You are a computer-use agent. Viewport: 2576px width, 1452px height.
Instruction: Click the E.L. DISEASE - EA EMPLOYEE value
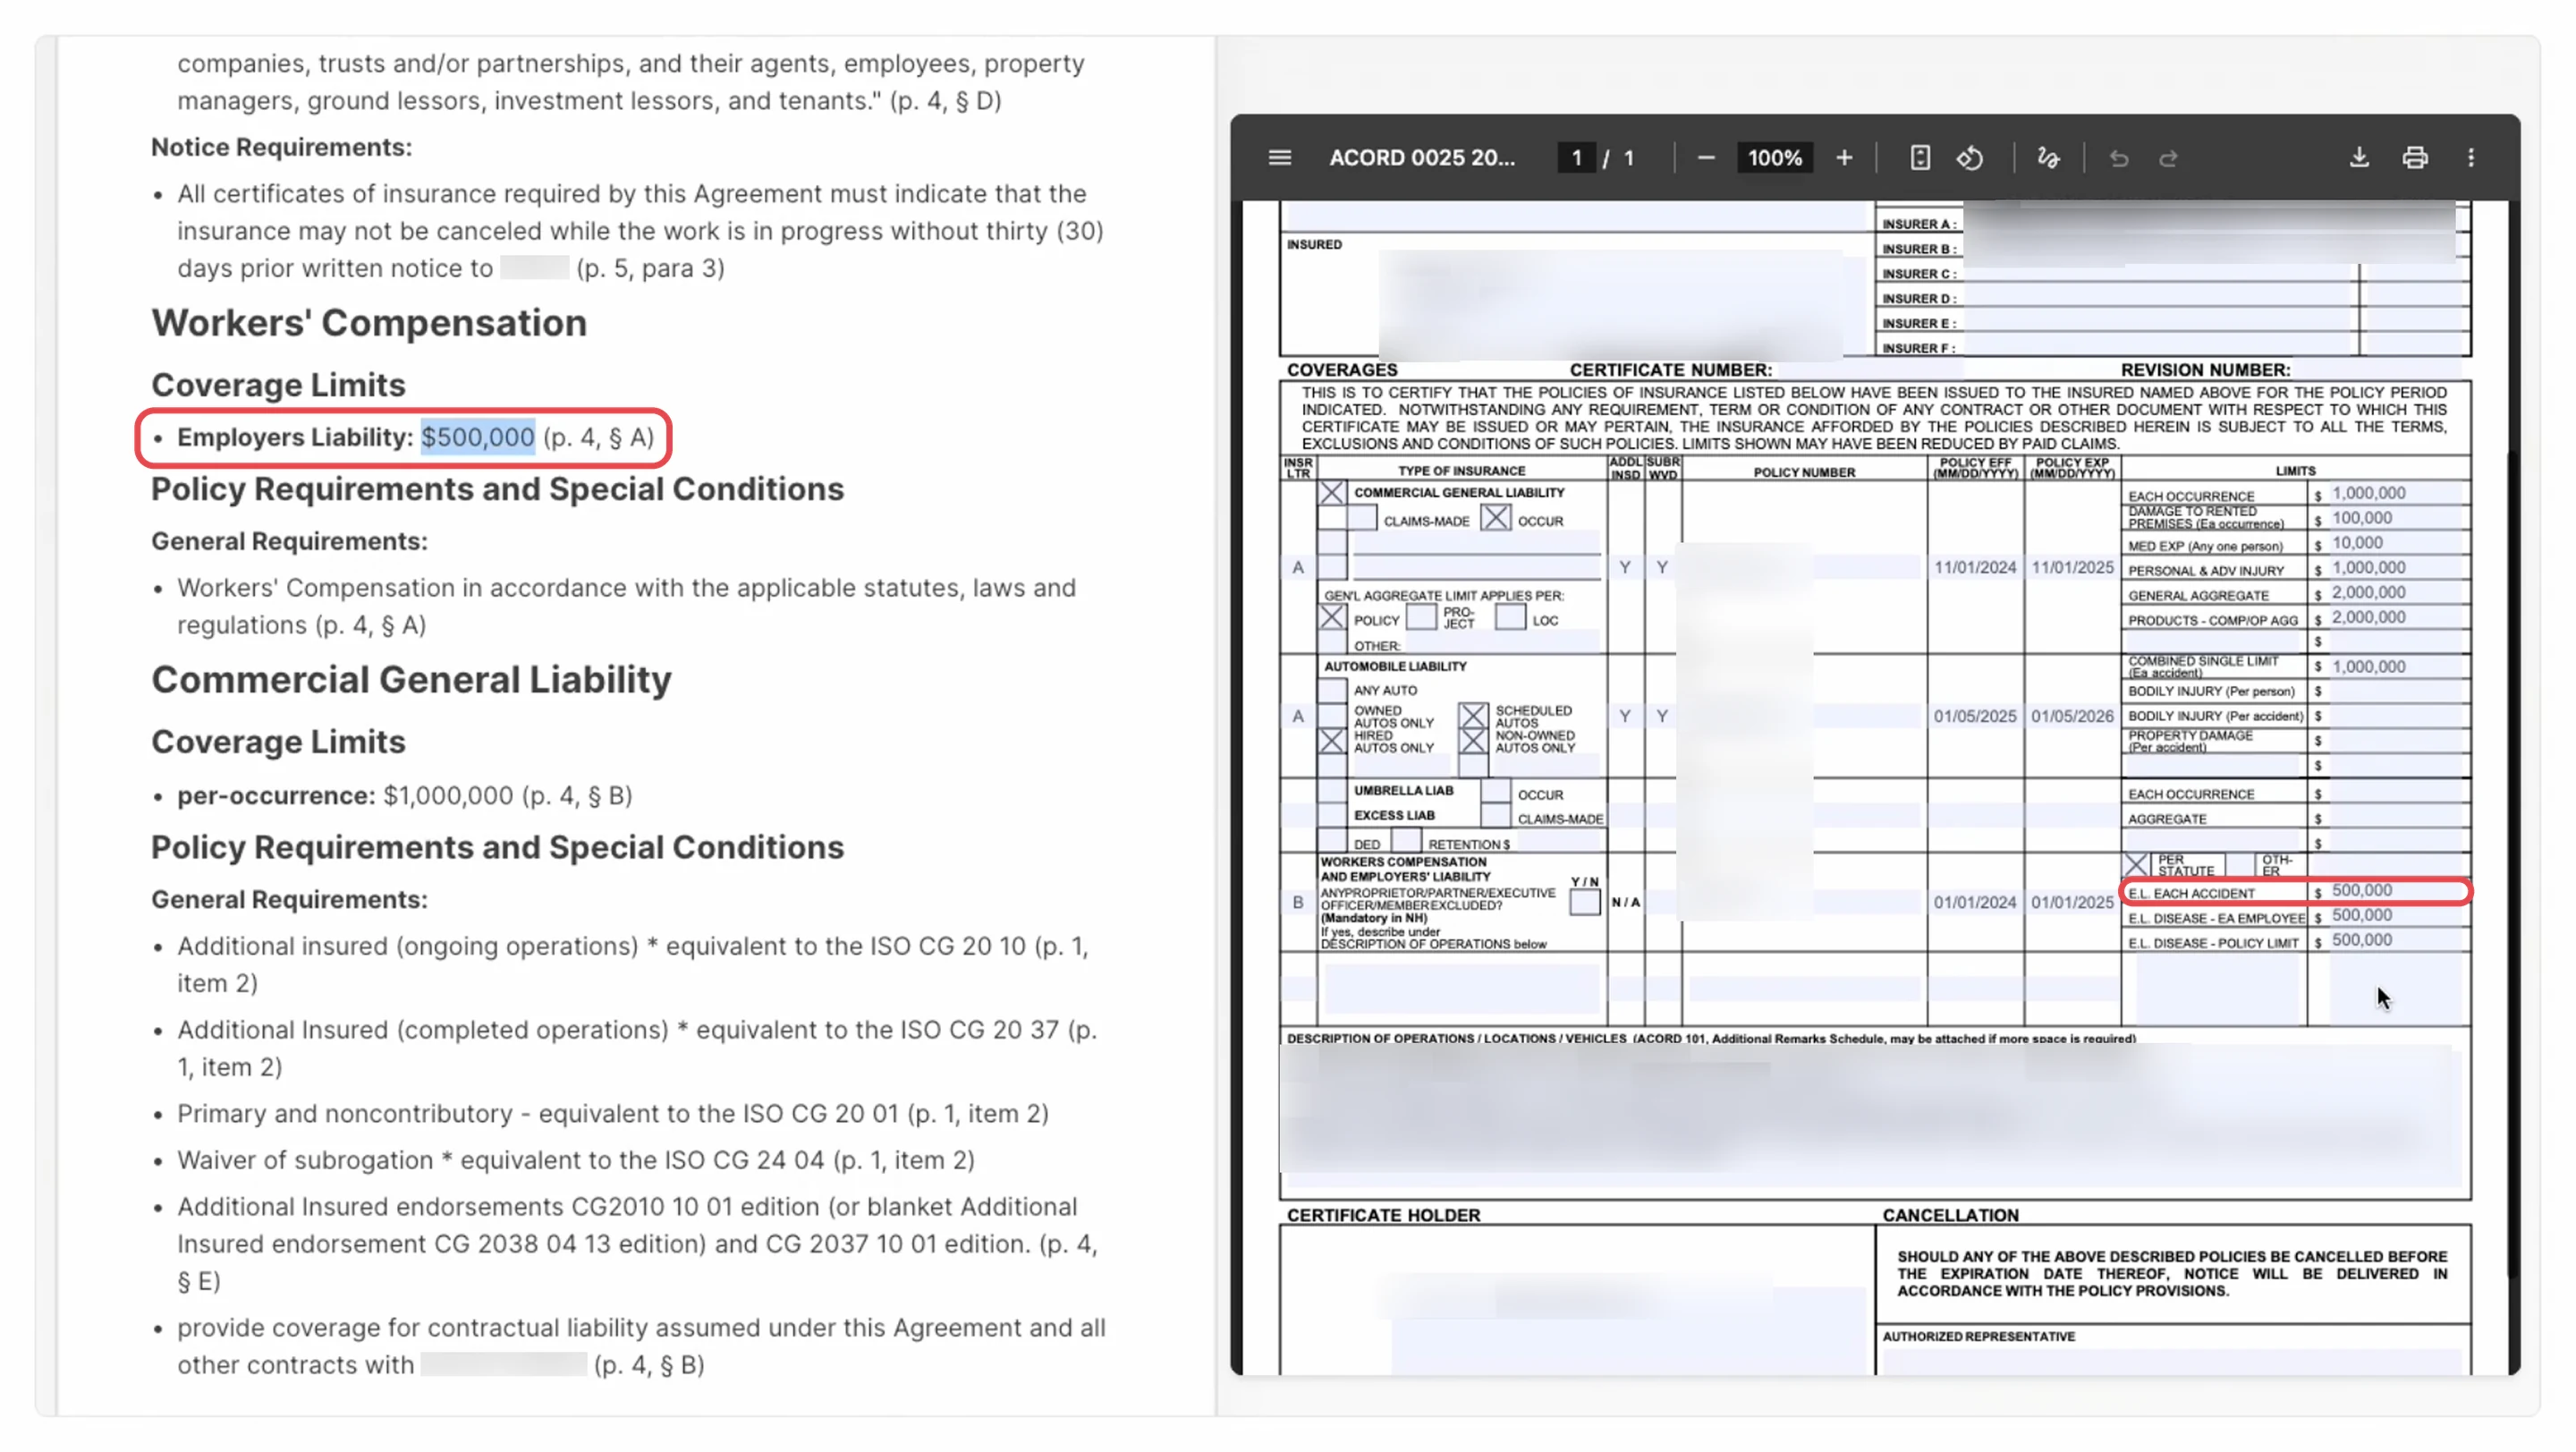[x=2362, y=916]
